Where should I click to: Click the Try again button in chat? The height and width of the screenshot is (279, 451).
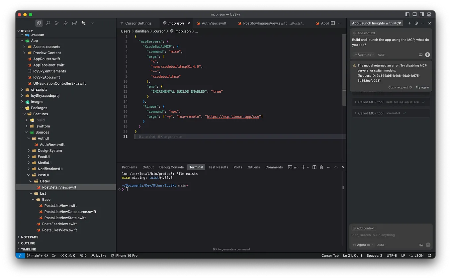click(422, 87)
